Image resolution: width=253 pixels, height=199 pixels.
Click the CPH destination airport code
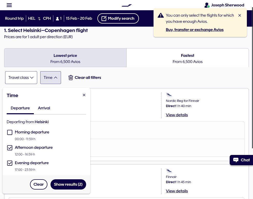point(47,18)
